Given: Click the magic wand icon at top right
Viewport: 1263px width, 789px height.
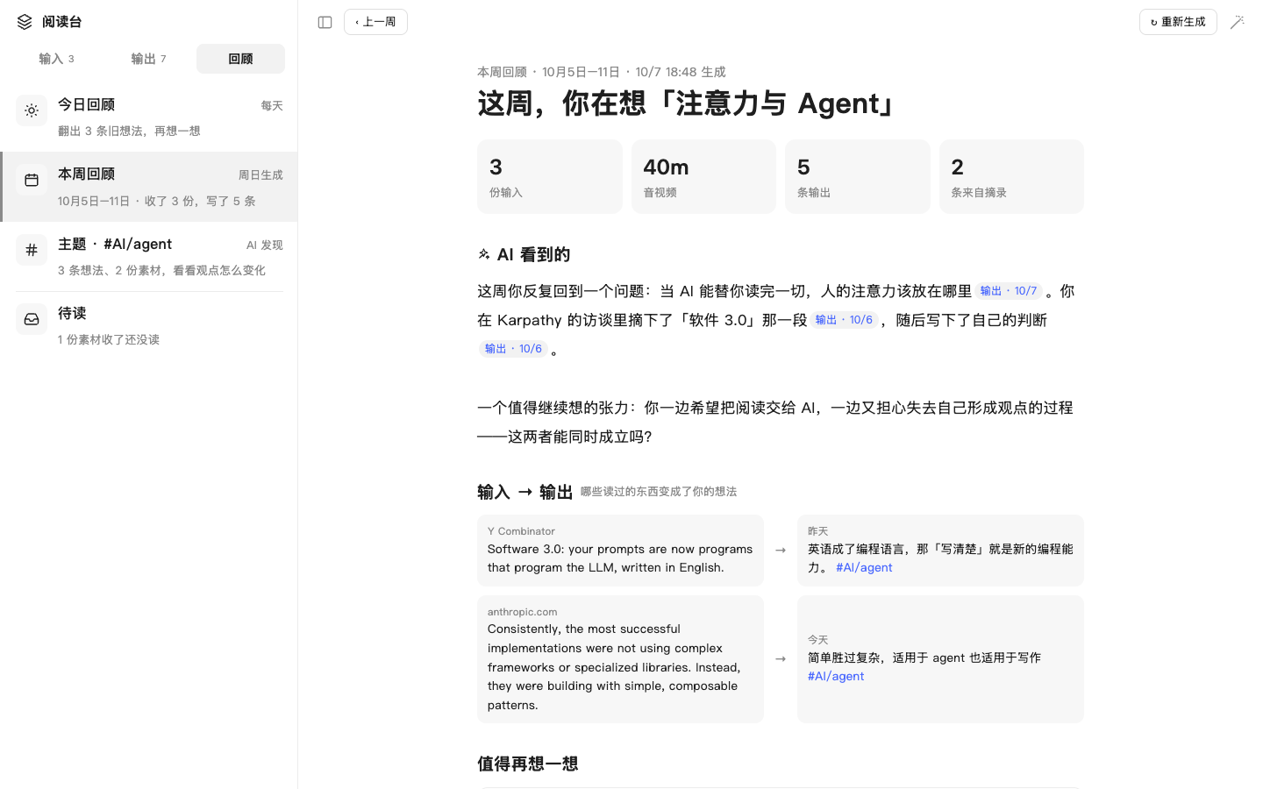Looking at the screenshot, I should pos(1237,22).
